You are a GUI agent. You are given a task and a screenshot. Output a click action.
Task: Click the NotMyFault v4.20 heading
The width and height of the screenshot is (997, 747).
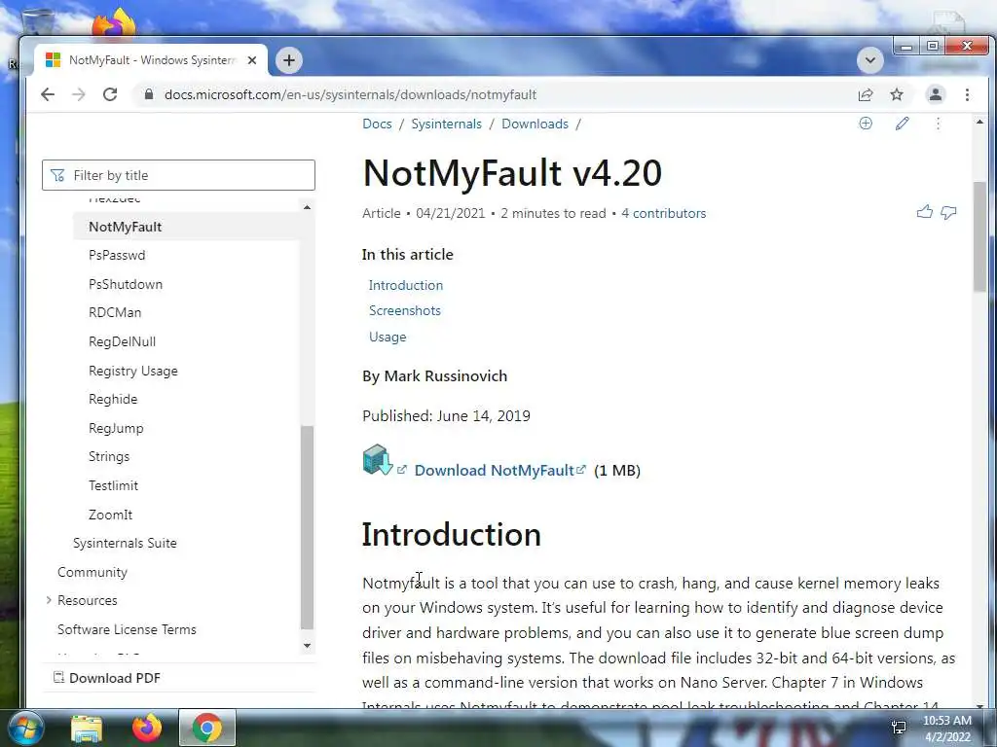click(512, 173)
